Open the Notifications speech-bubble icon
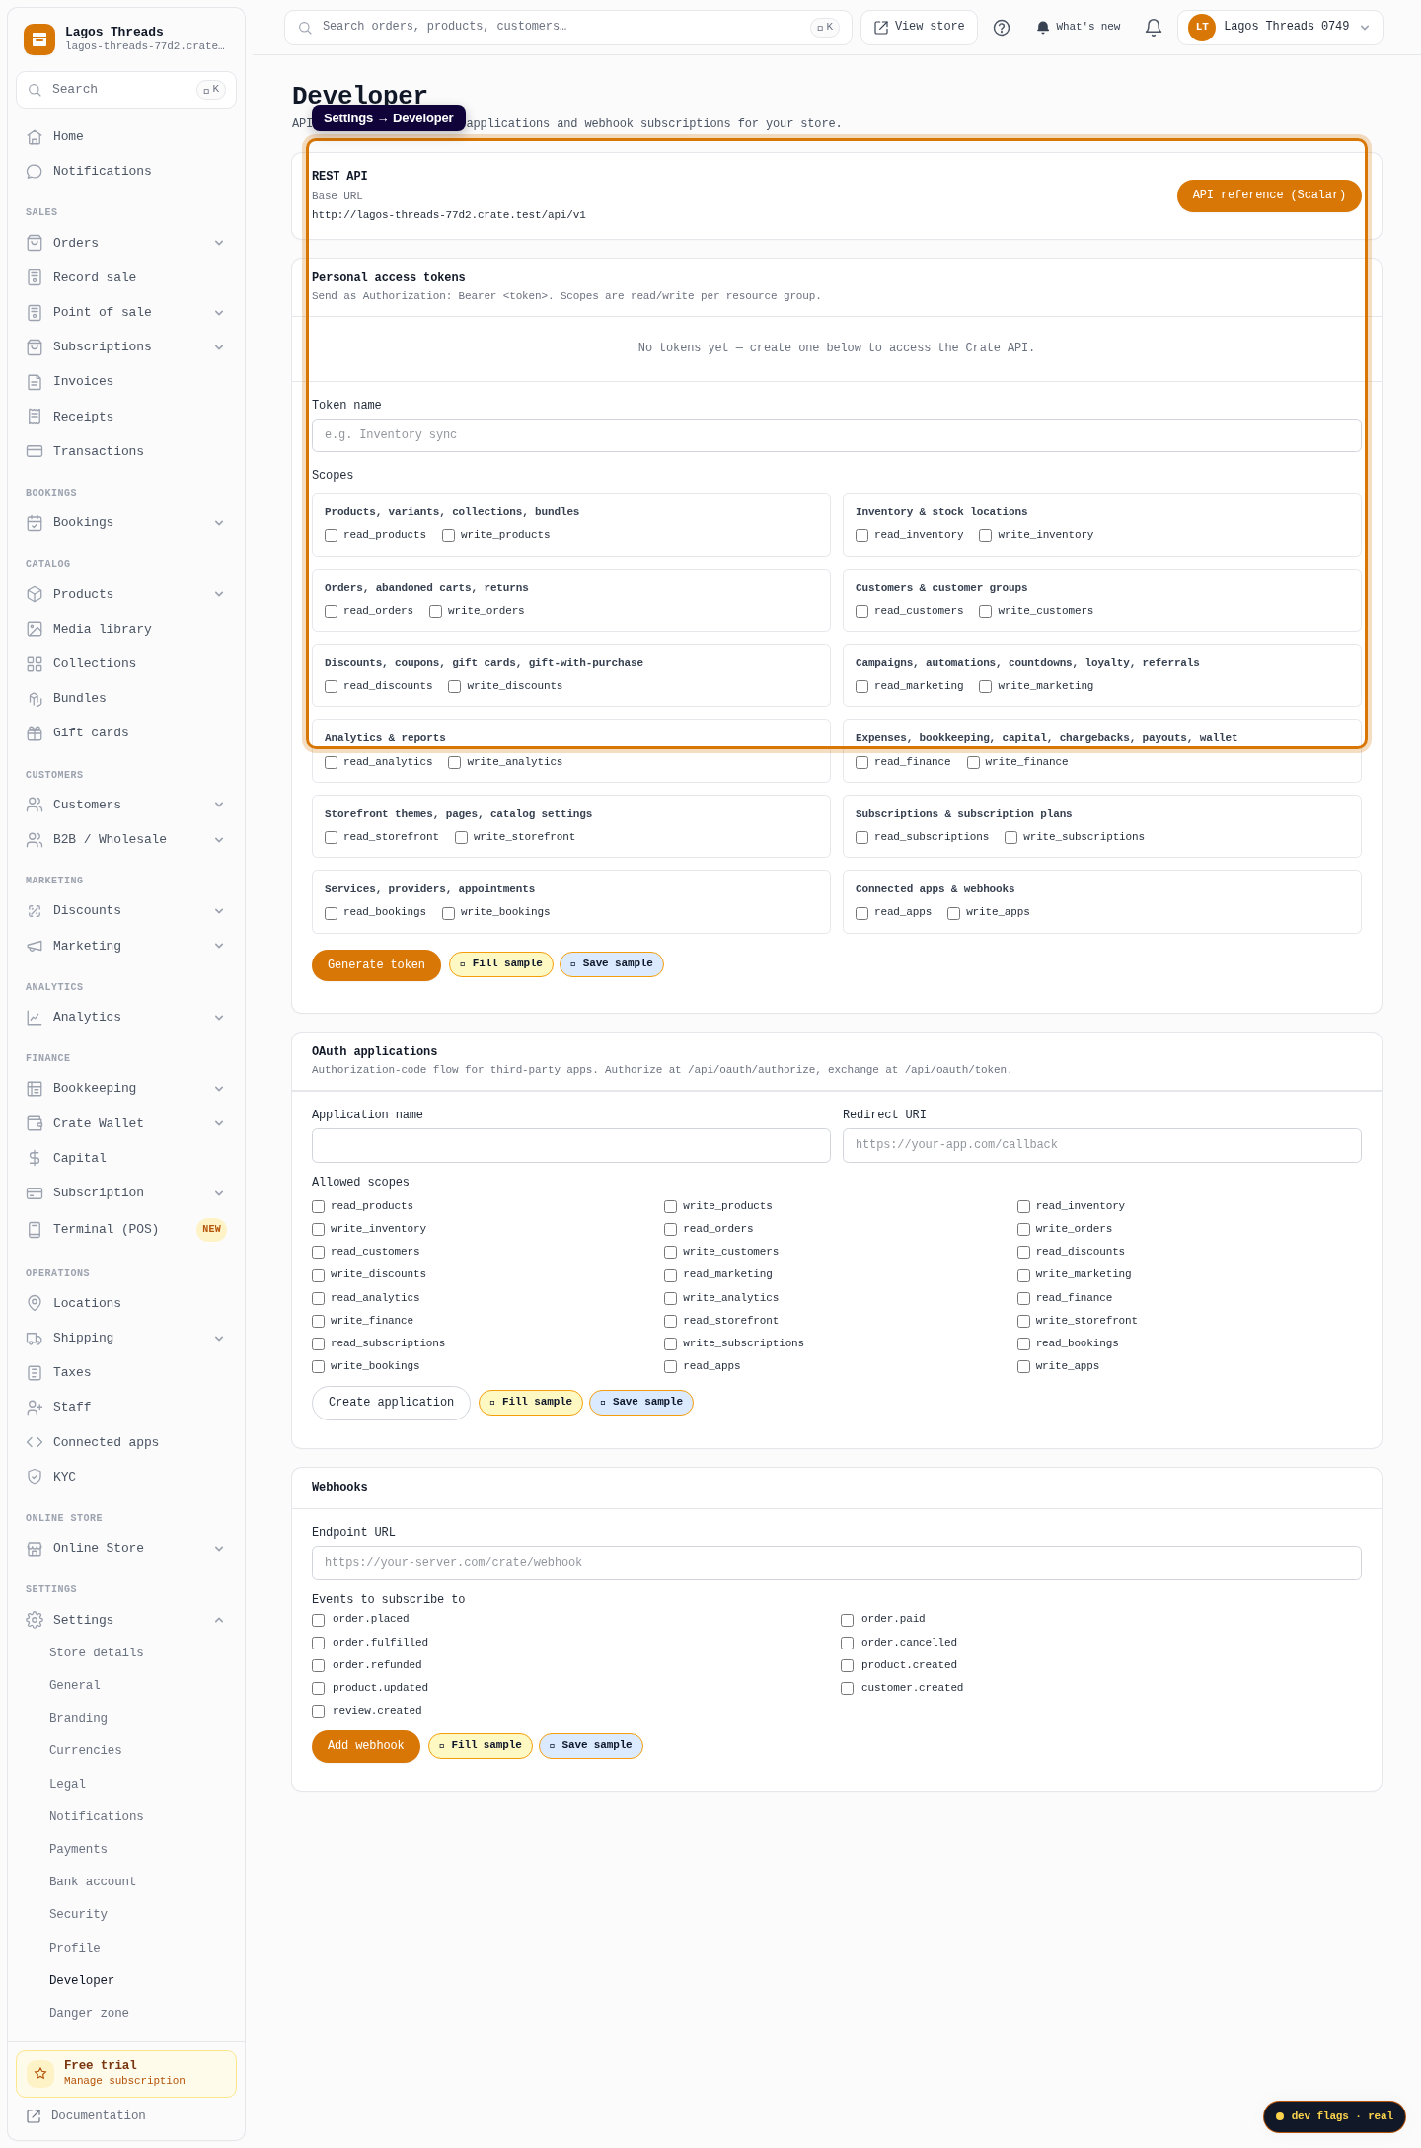The width and height of the screenshot is (1421, 2148). (x=35, y=172)
